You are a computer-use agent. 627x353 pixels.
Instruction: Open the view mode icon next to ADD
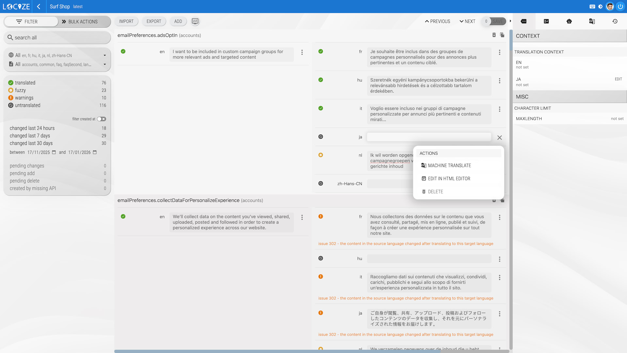point(195,21)
